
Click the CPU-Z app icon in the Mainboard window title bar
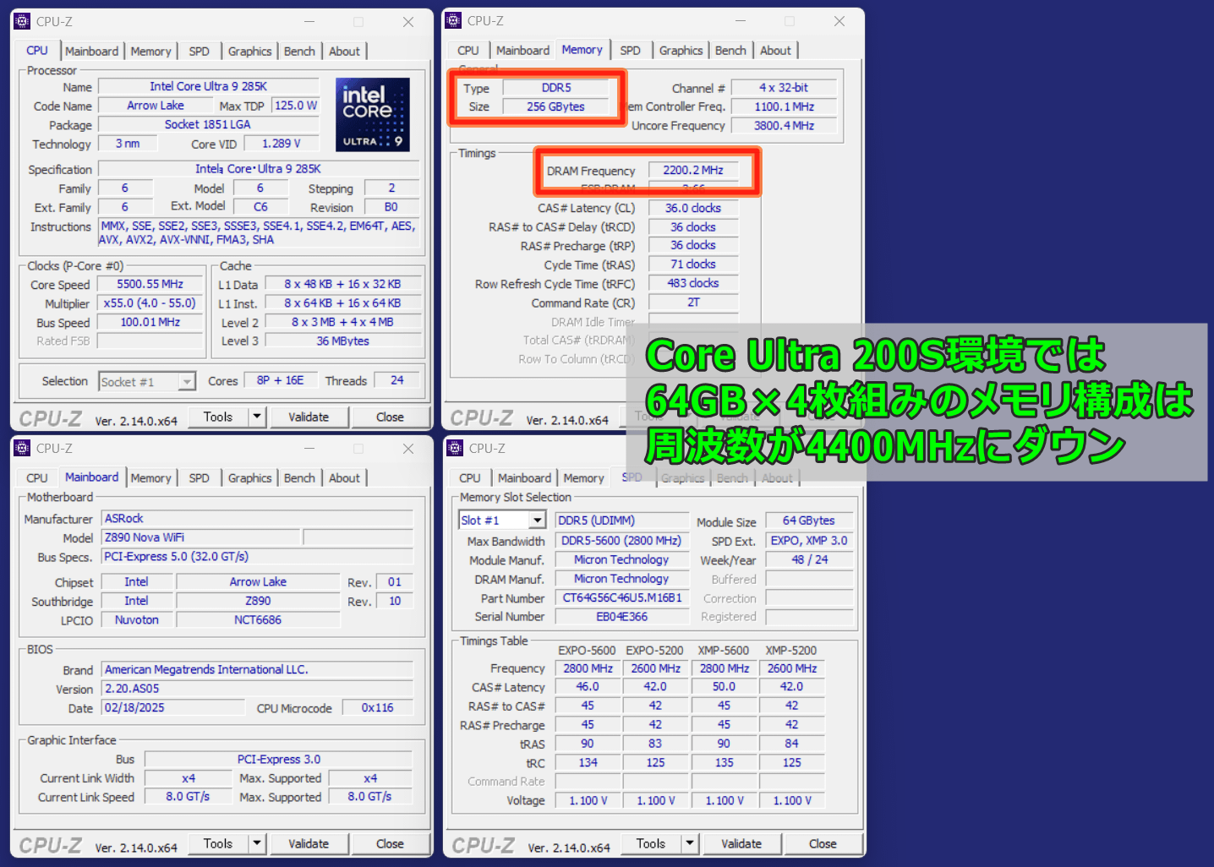23,449
